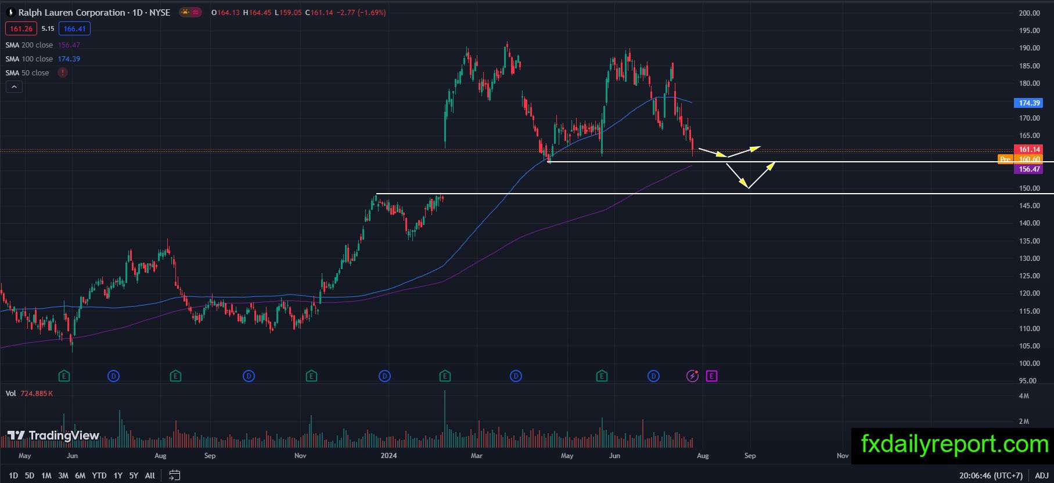
Task: Select the 5Y date range
Action: pyautogui.click(x=134, y=475)
